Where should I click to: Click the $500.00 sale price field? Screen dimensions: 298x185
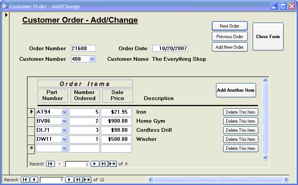coord(116,139)
